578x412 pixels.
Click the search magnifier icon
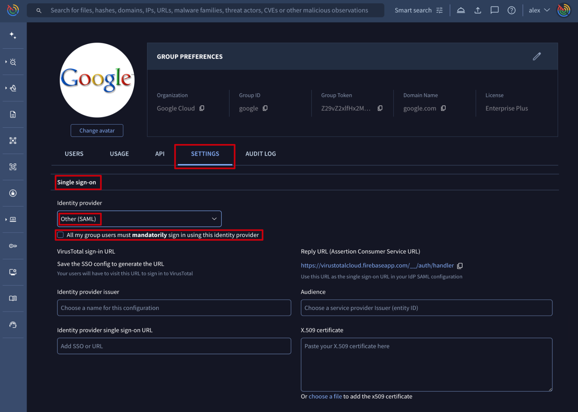point(39,10)
